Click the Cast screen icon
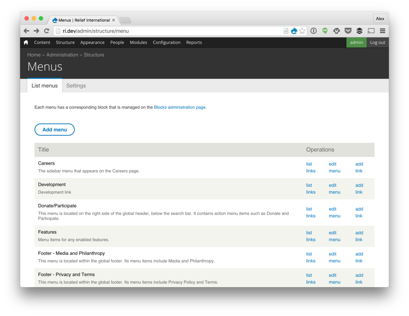409x316 pixels. pos(371,31)
